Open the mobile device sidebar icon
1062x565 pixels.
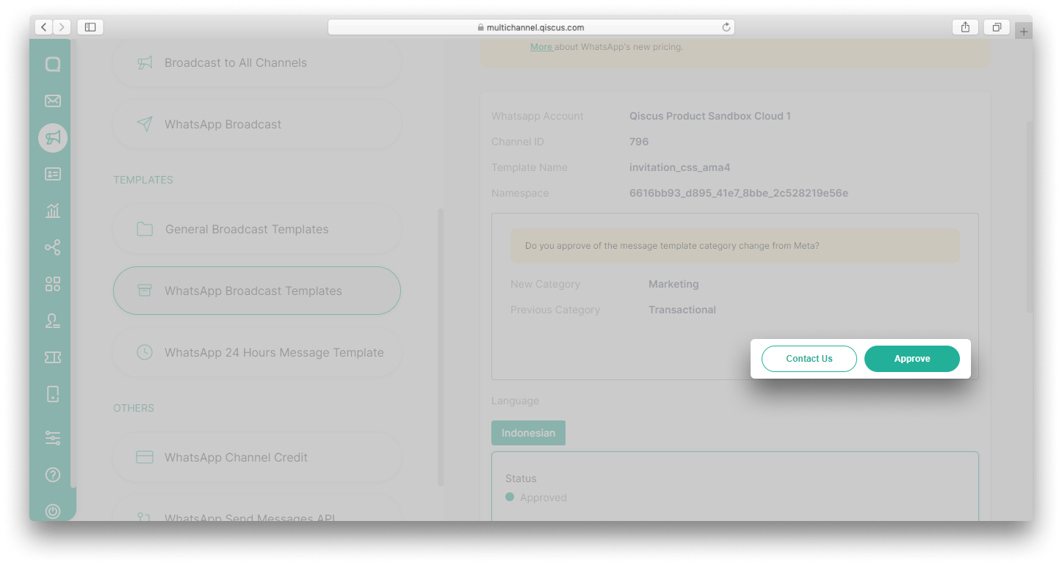point(53,394)
